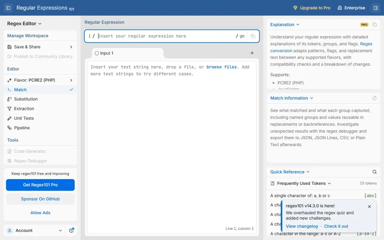Focus the regular expression input field
Viewport: 384px width, 240px height.
(x=166, y=36)
